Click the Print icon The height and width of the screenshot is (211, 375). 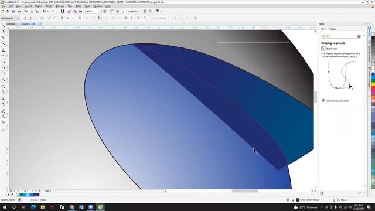point(19,11)
